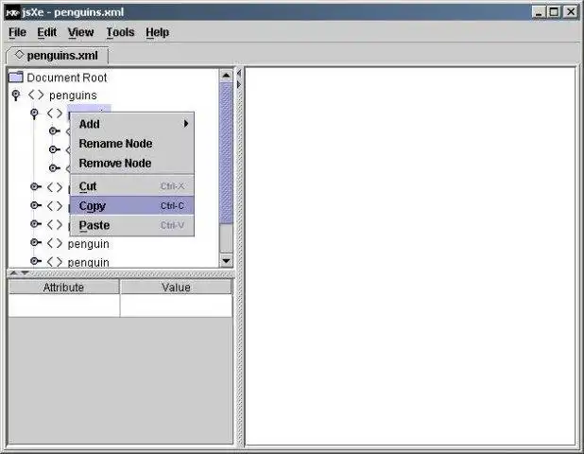584x454 pixels.
Task: Collapse the penguins root element
Action: [x=16, y=95]
